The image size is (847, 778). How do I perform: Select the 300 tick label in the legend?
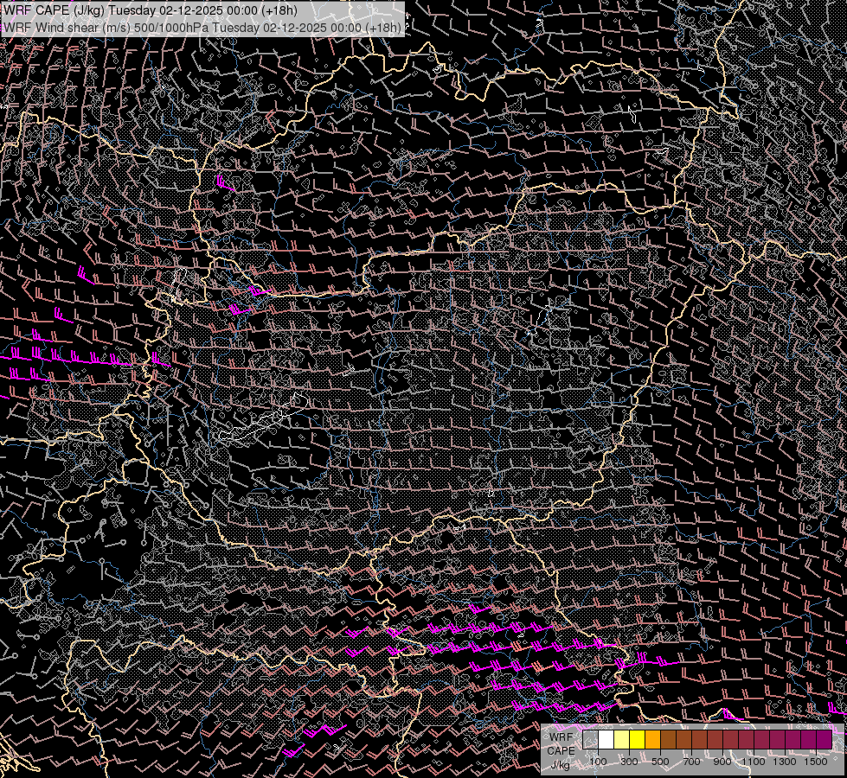click(x=629, y=762)
